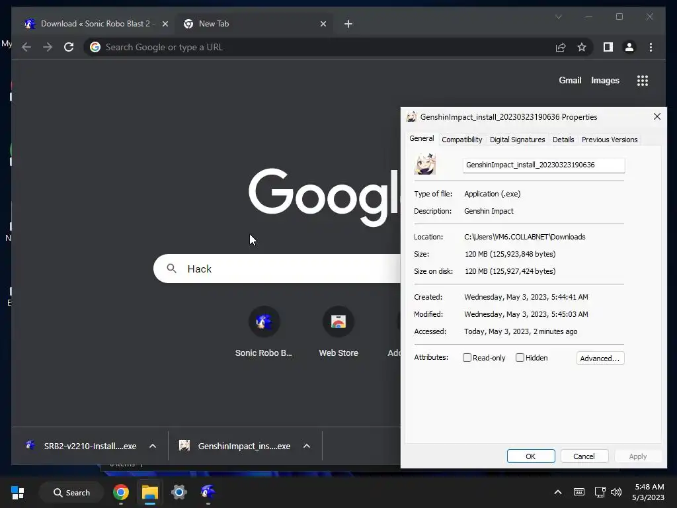Open Settings gear in the taskbar
Image resolution: width=677 pixels, height=508 pixels.
pyautogui.click(x=179, y=492)
